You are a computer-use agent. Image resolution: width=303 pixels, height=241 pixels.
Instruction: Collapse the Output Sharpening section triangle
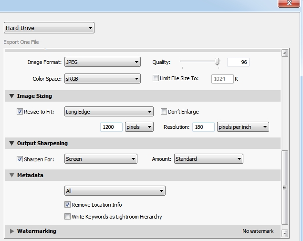point(11,143)
